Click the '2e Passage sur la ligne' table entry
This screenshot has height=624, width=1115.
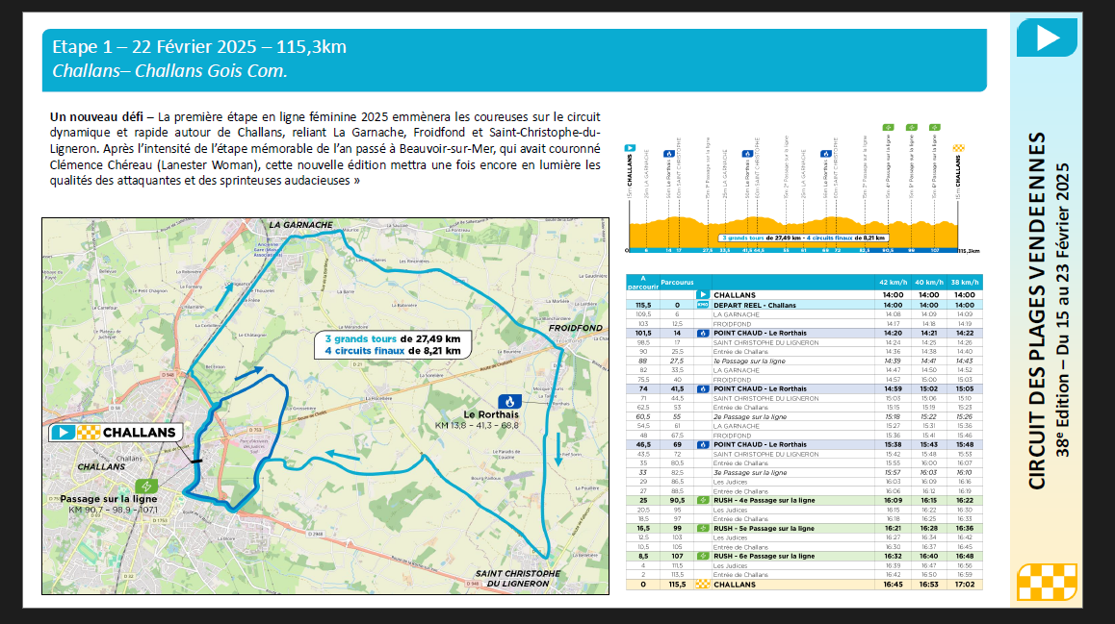click(x=749, y=416)
